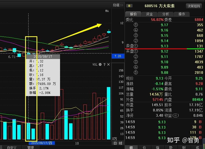The image size is (205, 149).
Task: Click the MA indicator label on chart
Action: (x=107, y=11)
